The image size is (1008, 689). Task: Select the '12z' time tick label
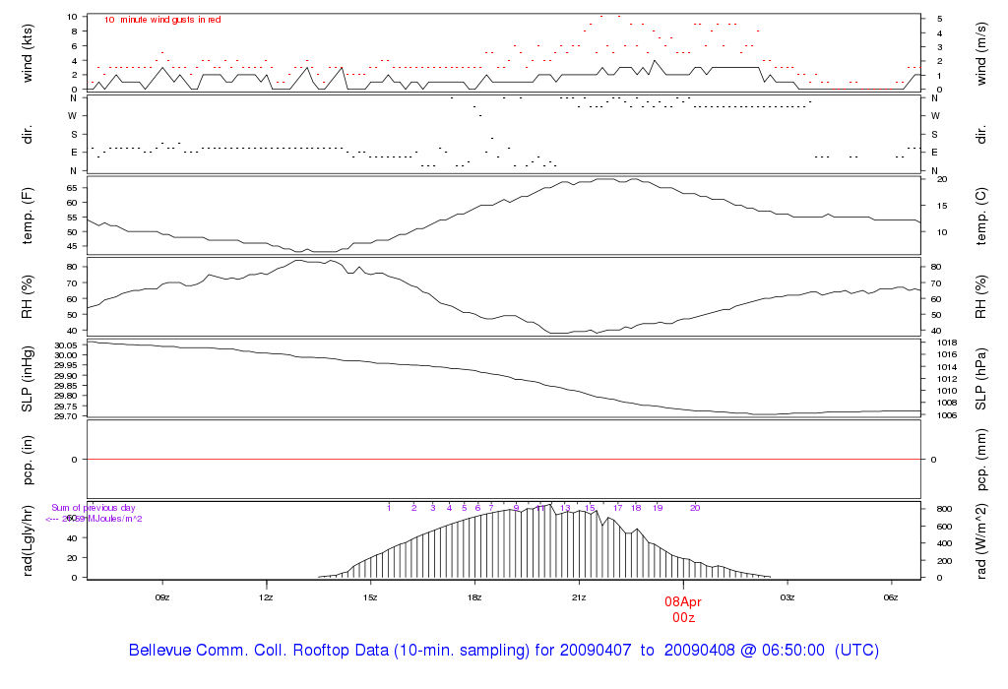[266, 597]
